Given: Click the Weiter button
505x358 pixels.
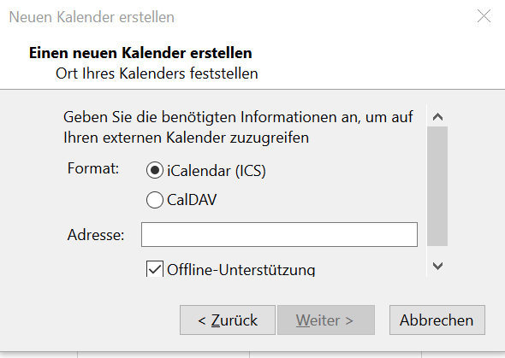Looking at the screenshot, I should [326, 320].
